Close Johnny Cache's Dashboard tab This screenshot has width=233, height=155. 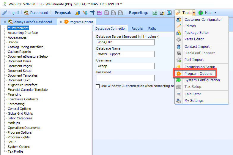tap(5, 22)
